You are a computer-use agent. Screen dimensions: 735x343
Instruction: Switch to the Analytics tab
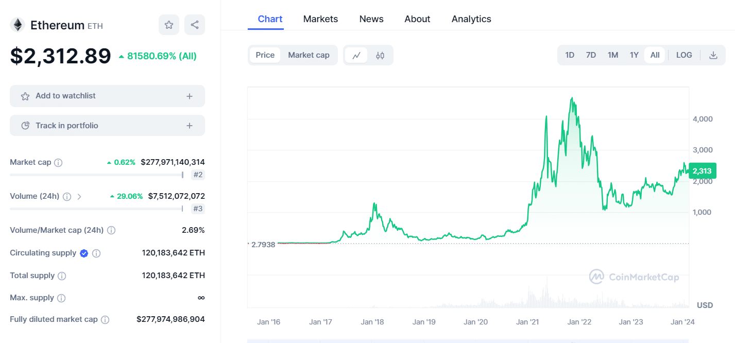click(471, 19)
